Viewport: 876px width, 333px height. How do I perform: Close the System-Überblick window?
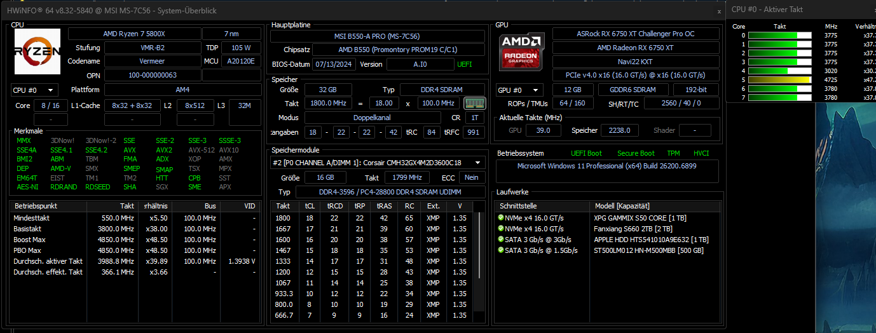pos(719,10)
